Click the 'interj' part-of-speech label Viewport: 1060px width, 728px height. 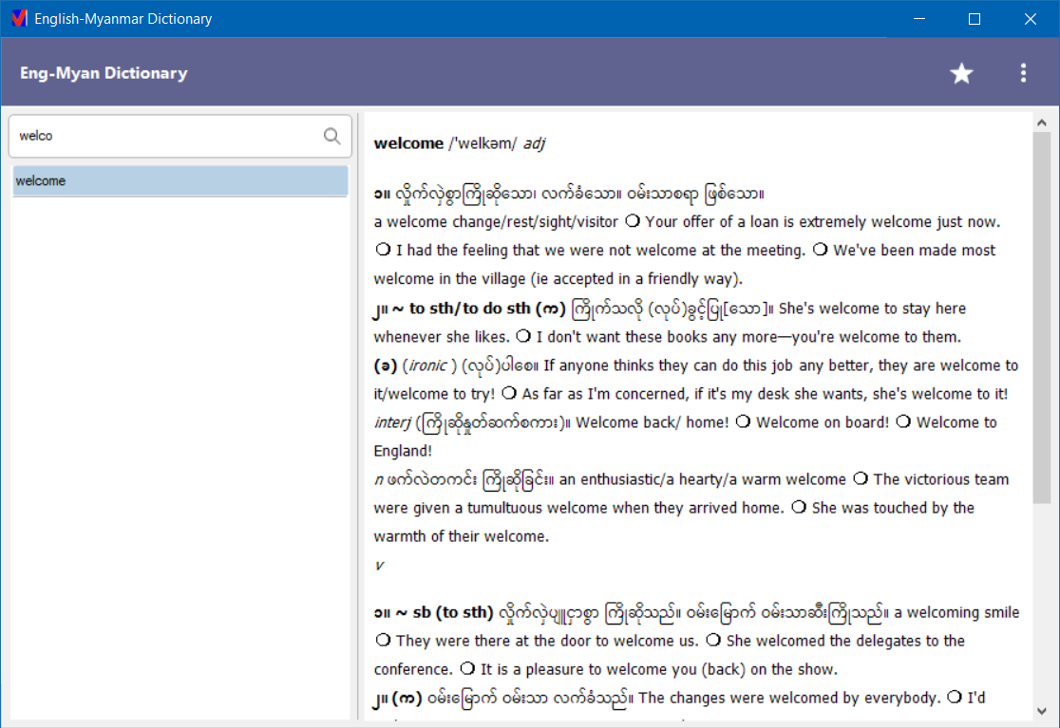(x=392, y=422)
